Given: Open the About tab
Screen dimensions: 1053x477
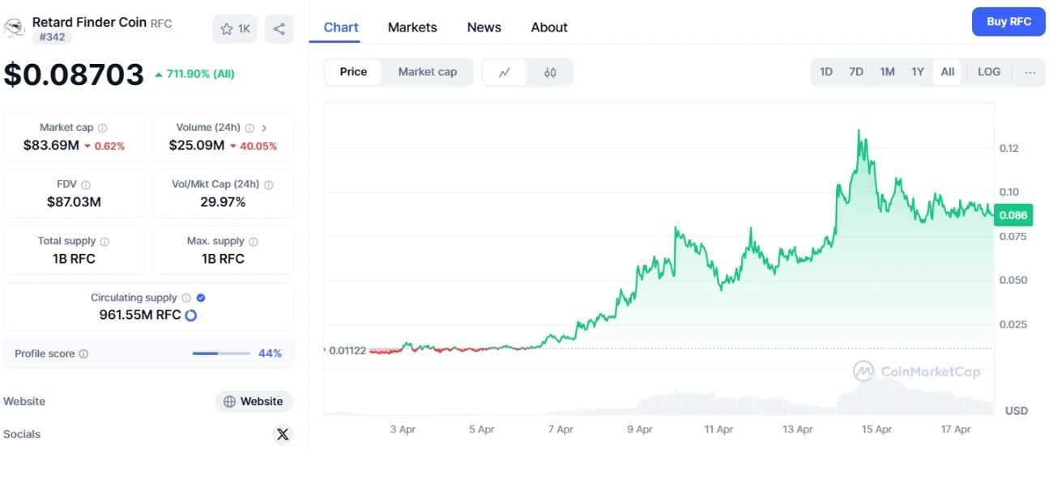Looking at the screenshot, I should point(549,27).
